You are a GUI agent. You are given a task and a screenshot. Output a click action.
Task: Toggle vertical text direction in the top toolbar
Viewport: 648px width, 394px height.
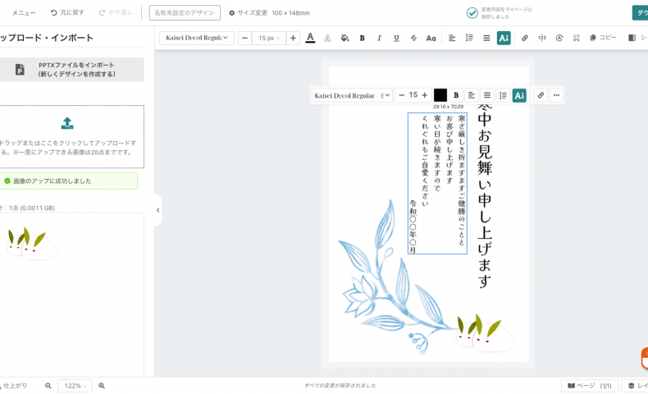(x=504, y=38)
